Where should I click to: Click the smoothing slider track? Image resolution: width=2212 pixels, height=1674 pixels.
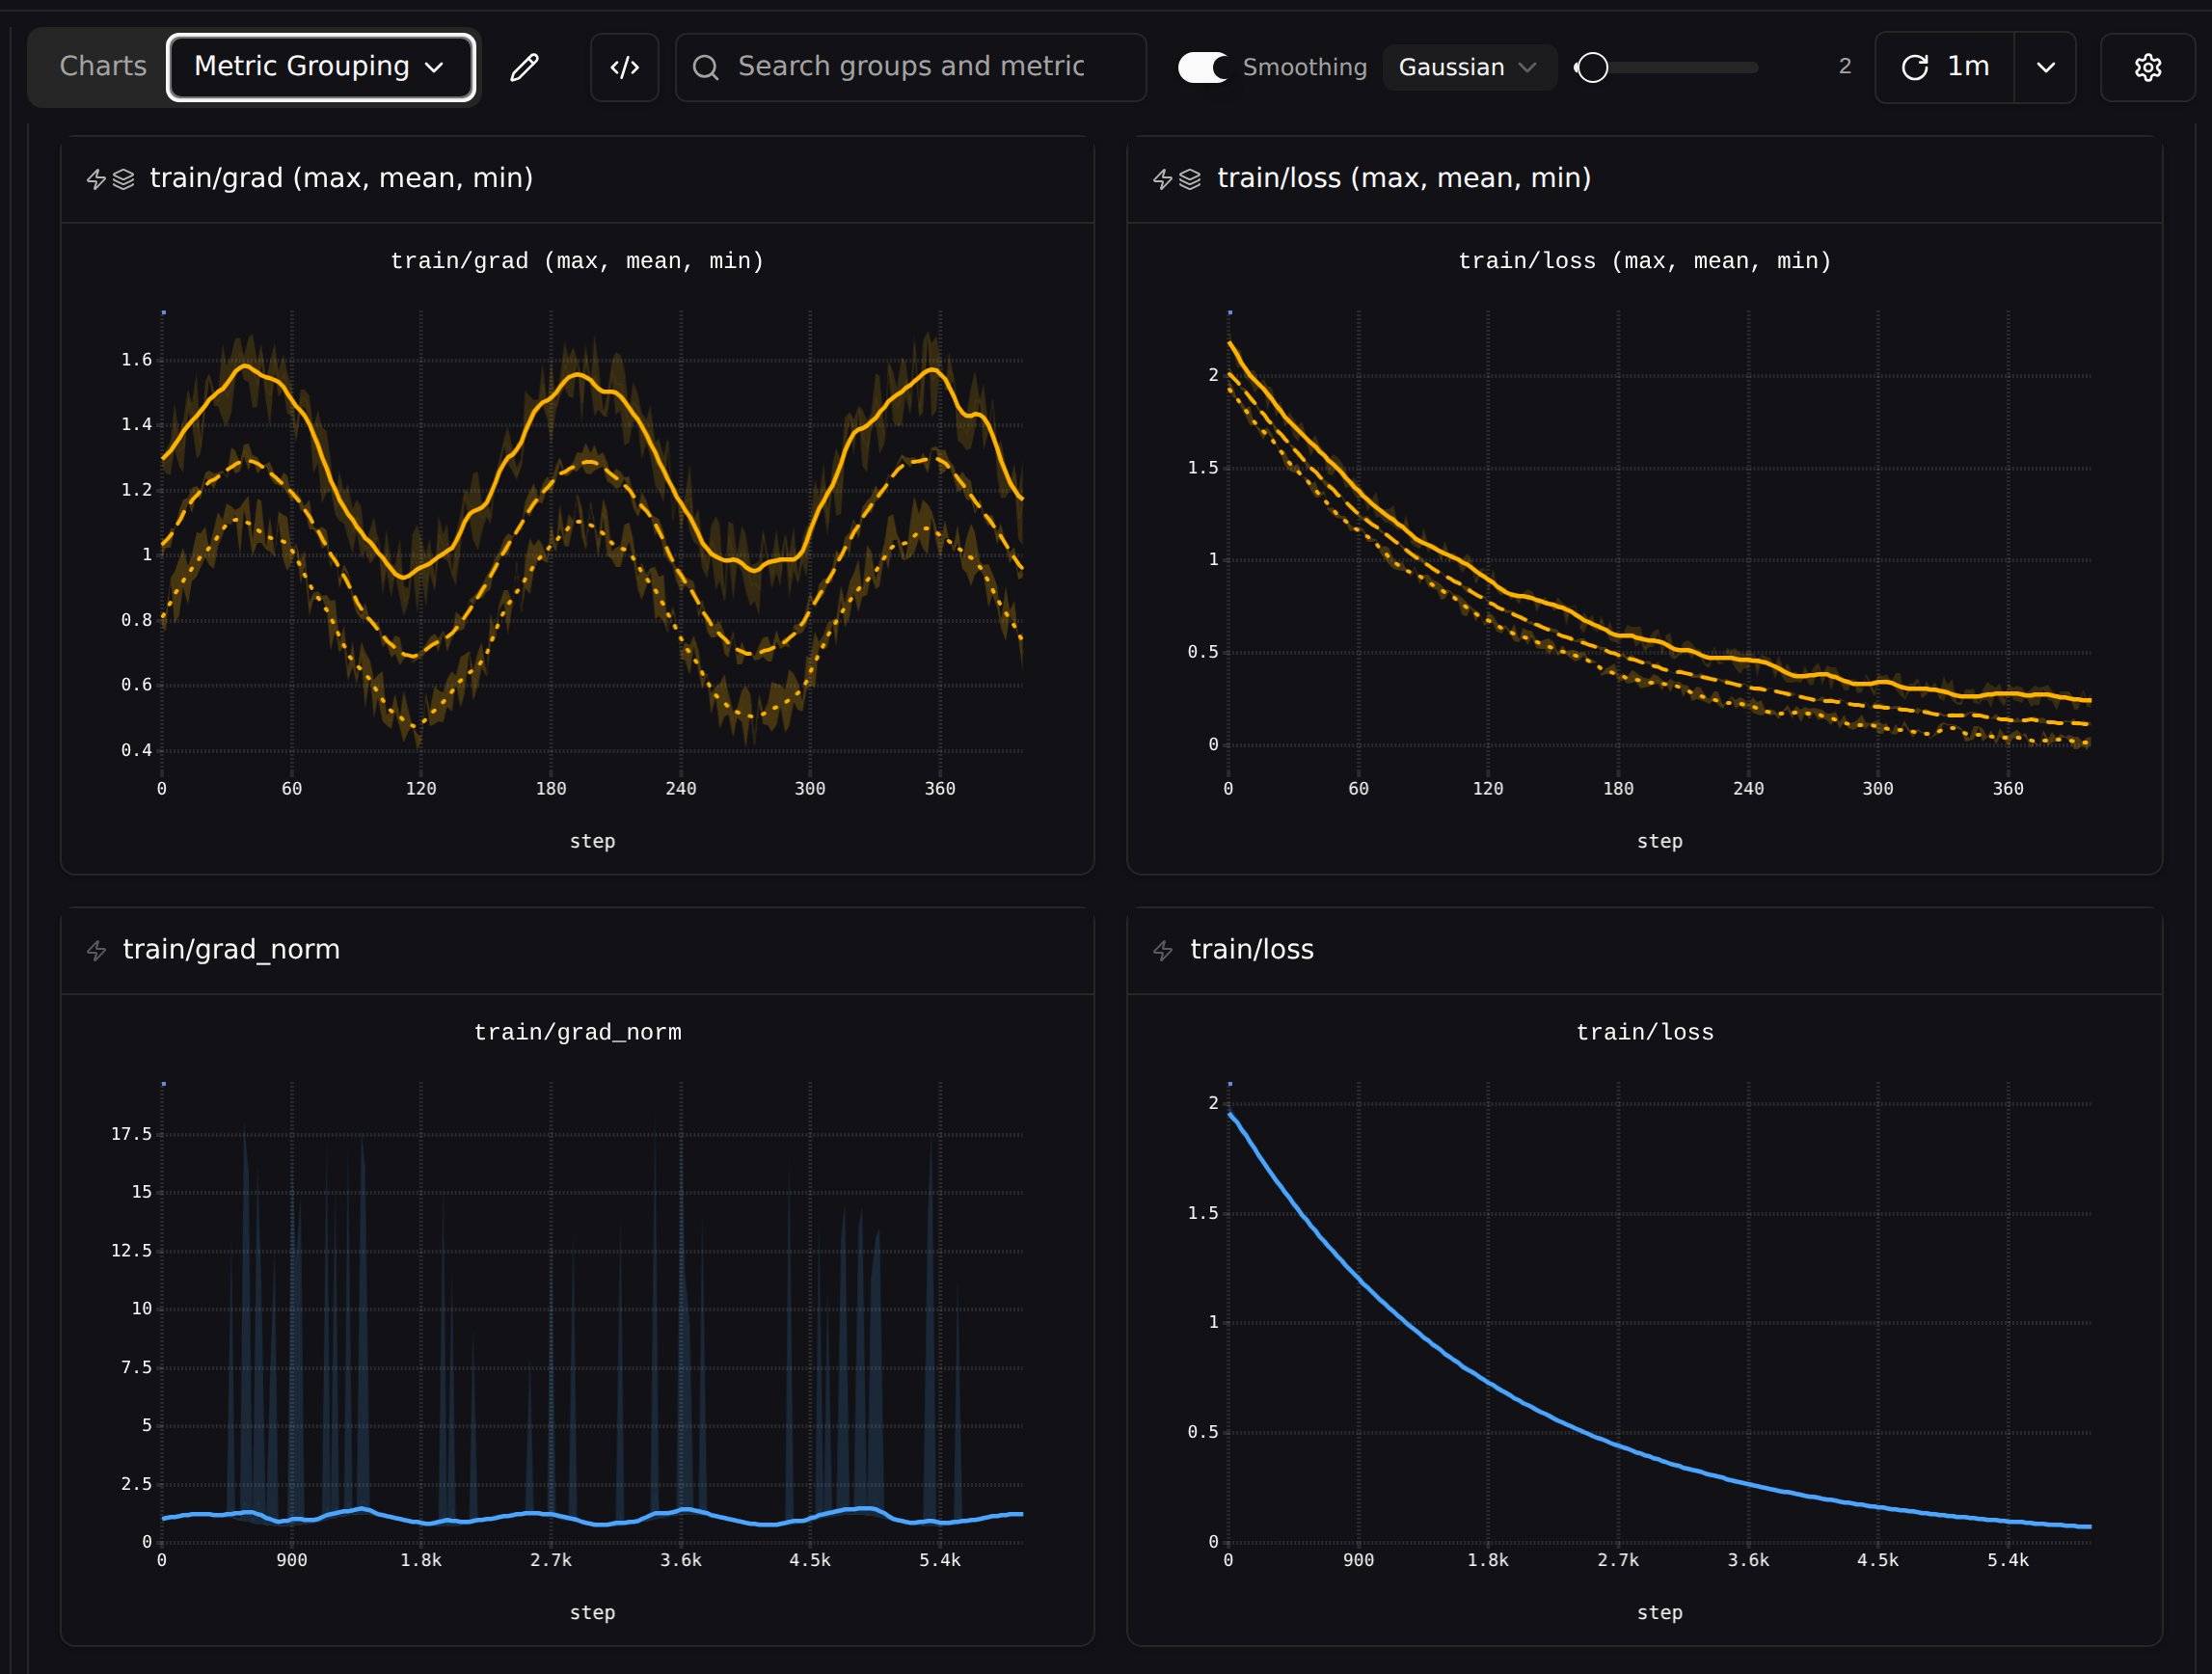pos(1666,67)
